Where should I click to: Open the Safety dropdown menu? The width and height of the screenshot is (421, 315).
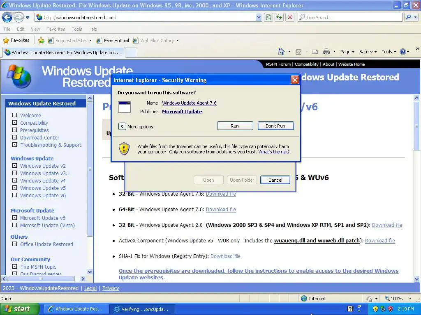coord(368,52)
